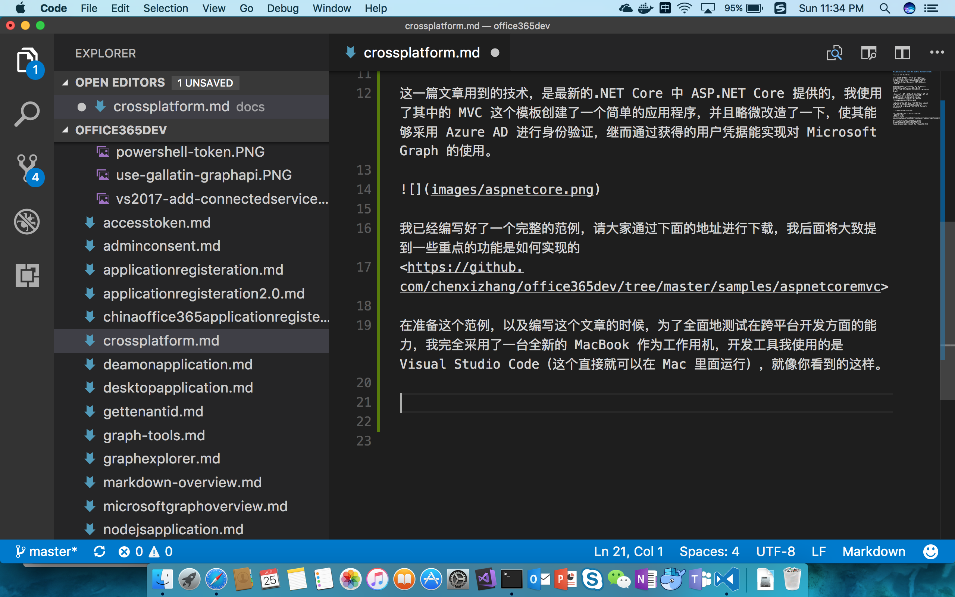
Task: Change the Spaces: 4 indentation setting
Action: (x=709, y=551)
